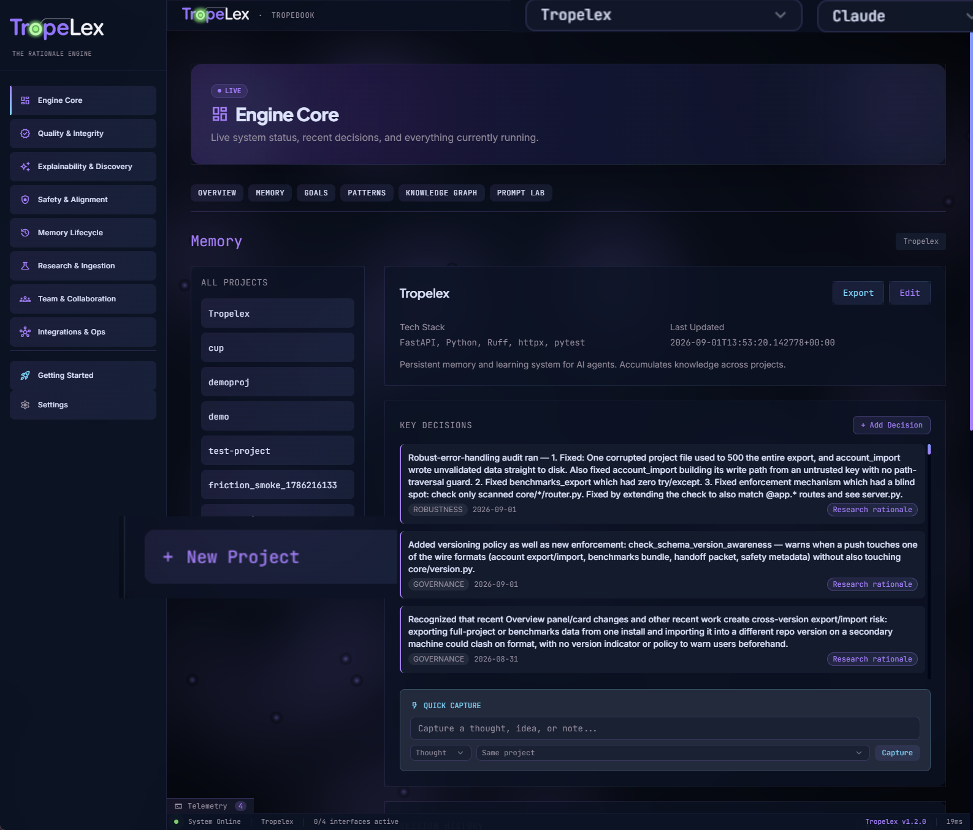Open the Tropelex project selector dropdown
973x830 pixels.
[x=664, y=15]
